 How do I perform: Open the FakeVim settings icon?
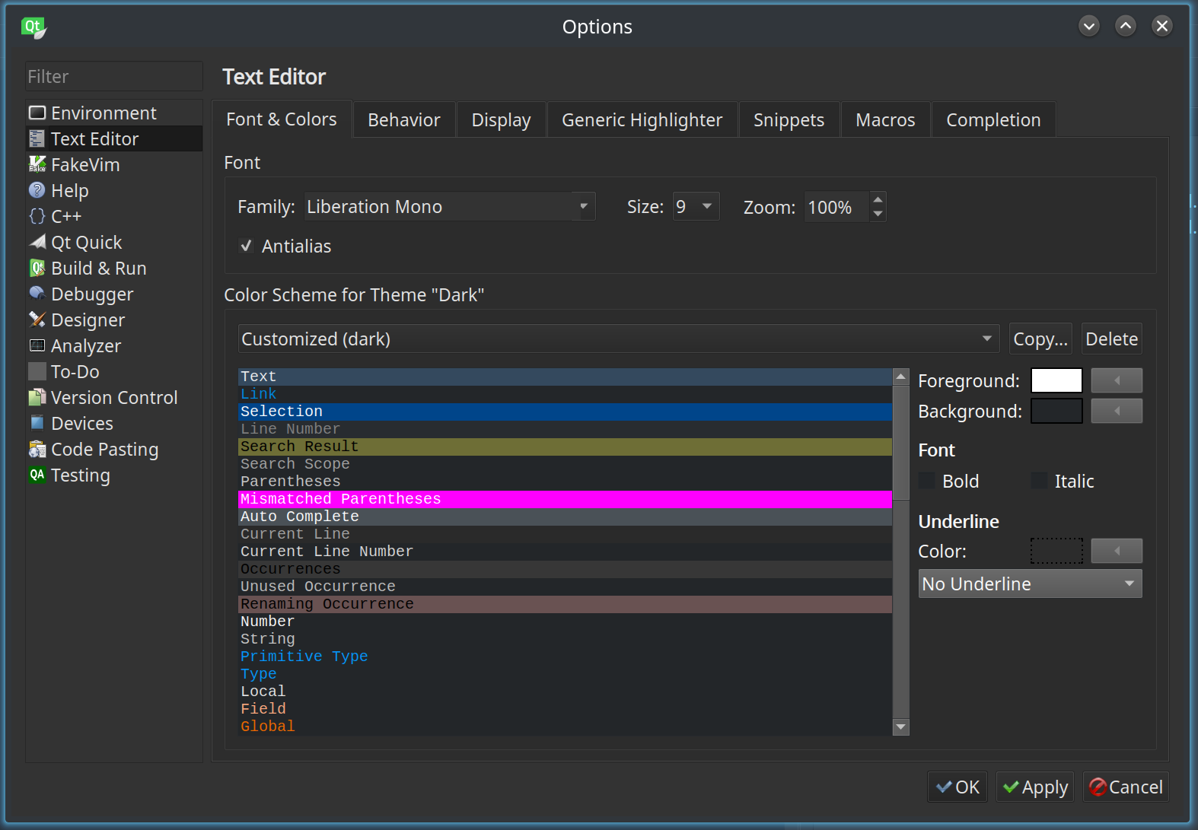point(37,164)
